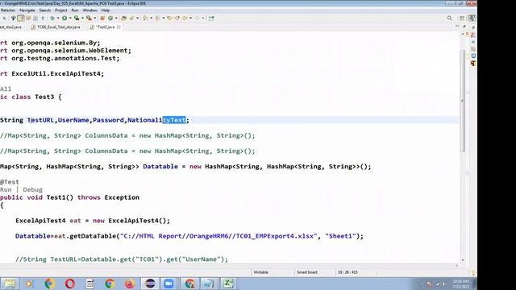Open the Debug launch dropdown arrow
Image resolution: width=516 pixels, height=290 pixels.
coord(58,18)
